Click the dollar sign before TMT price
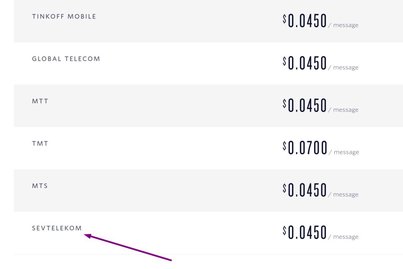403x269 pixels. click(285, 146)
